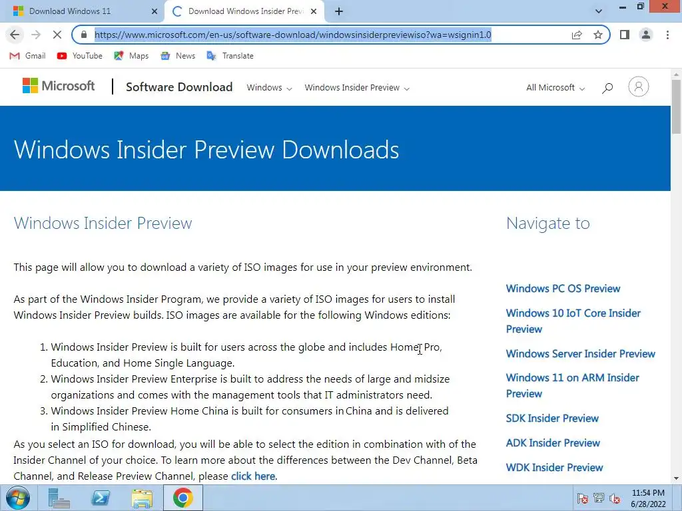Click the scrollbar up arrow
Viewport: 682px width, 511px height.
[x=677, y=75]
